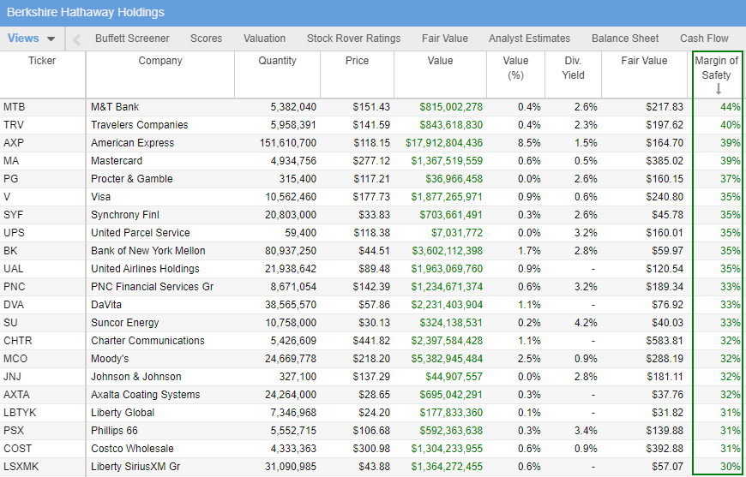Click the Visa company name
Image resolution: width=746 pixels, height=477 pixels.
101,197
